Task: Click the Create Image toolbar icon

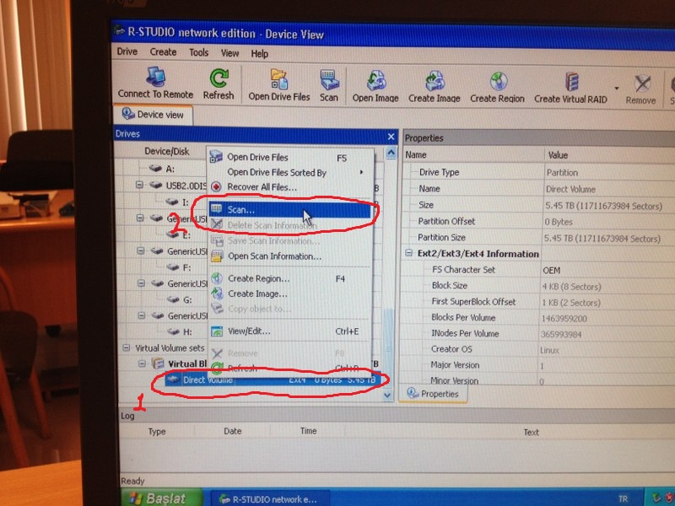Action: pyautogui.click(x=434, y=87)
